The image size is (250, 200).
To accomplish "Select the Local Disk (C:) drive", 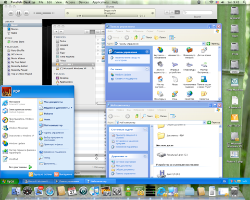I will point(172,155).
